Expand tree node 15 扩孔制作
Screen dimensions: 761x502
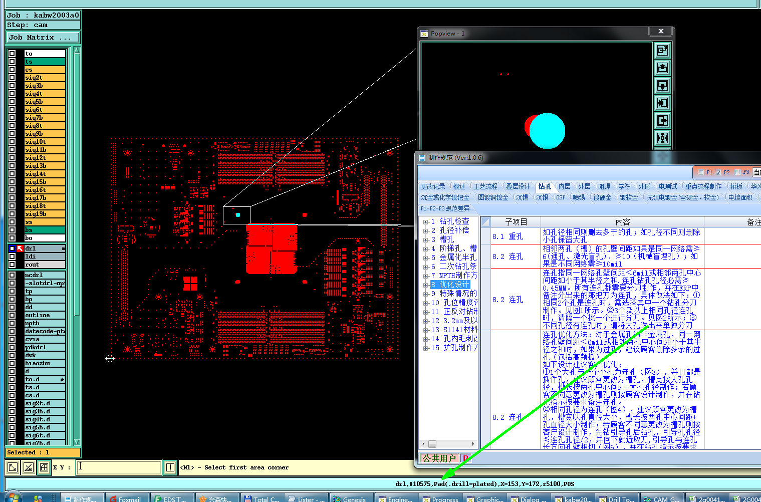point(425,348)
